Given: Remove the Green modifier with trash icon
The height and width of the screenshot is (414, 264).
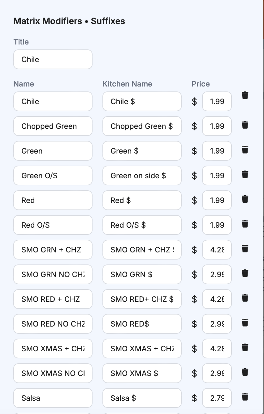Looking at the screenshot, I should pos(245,150).
